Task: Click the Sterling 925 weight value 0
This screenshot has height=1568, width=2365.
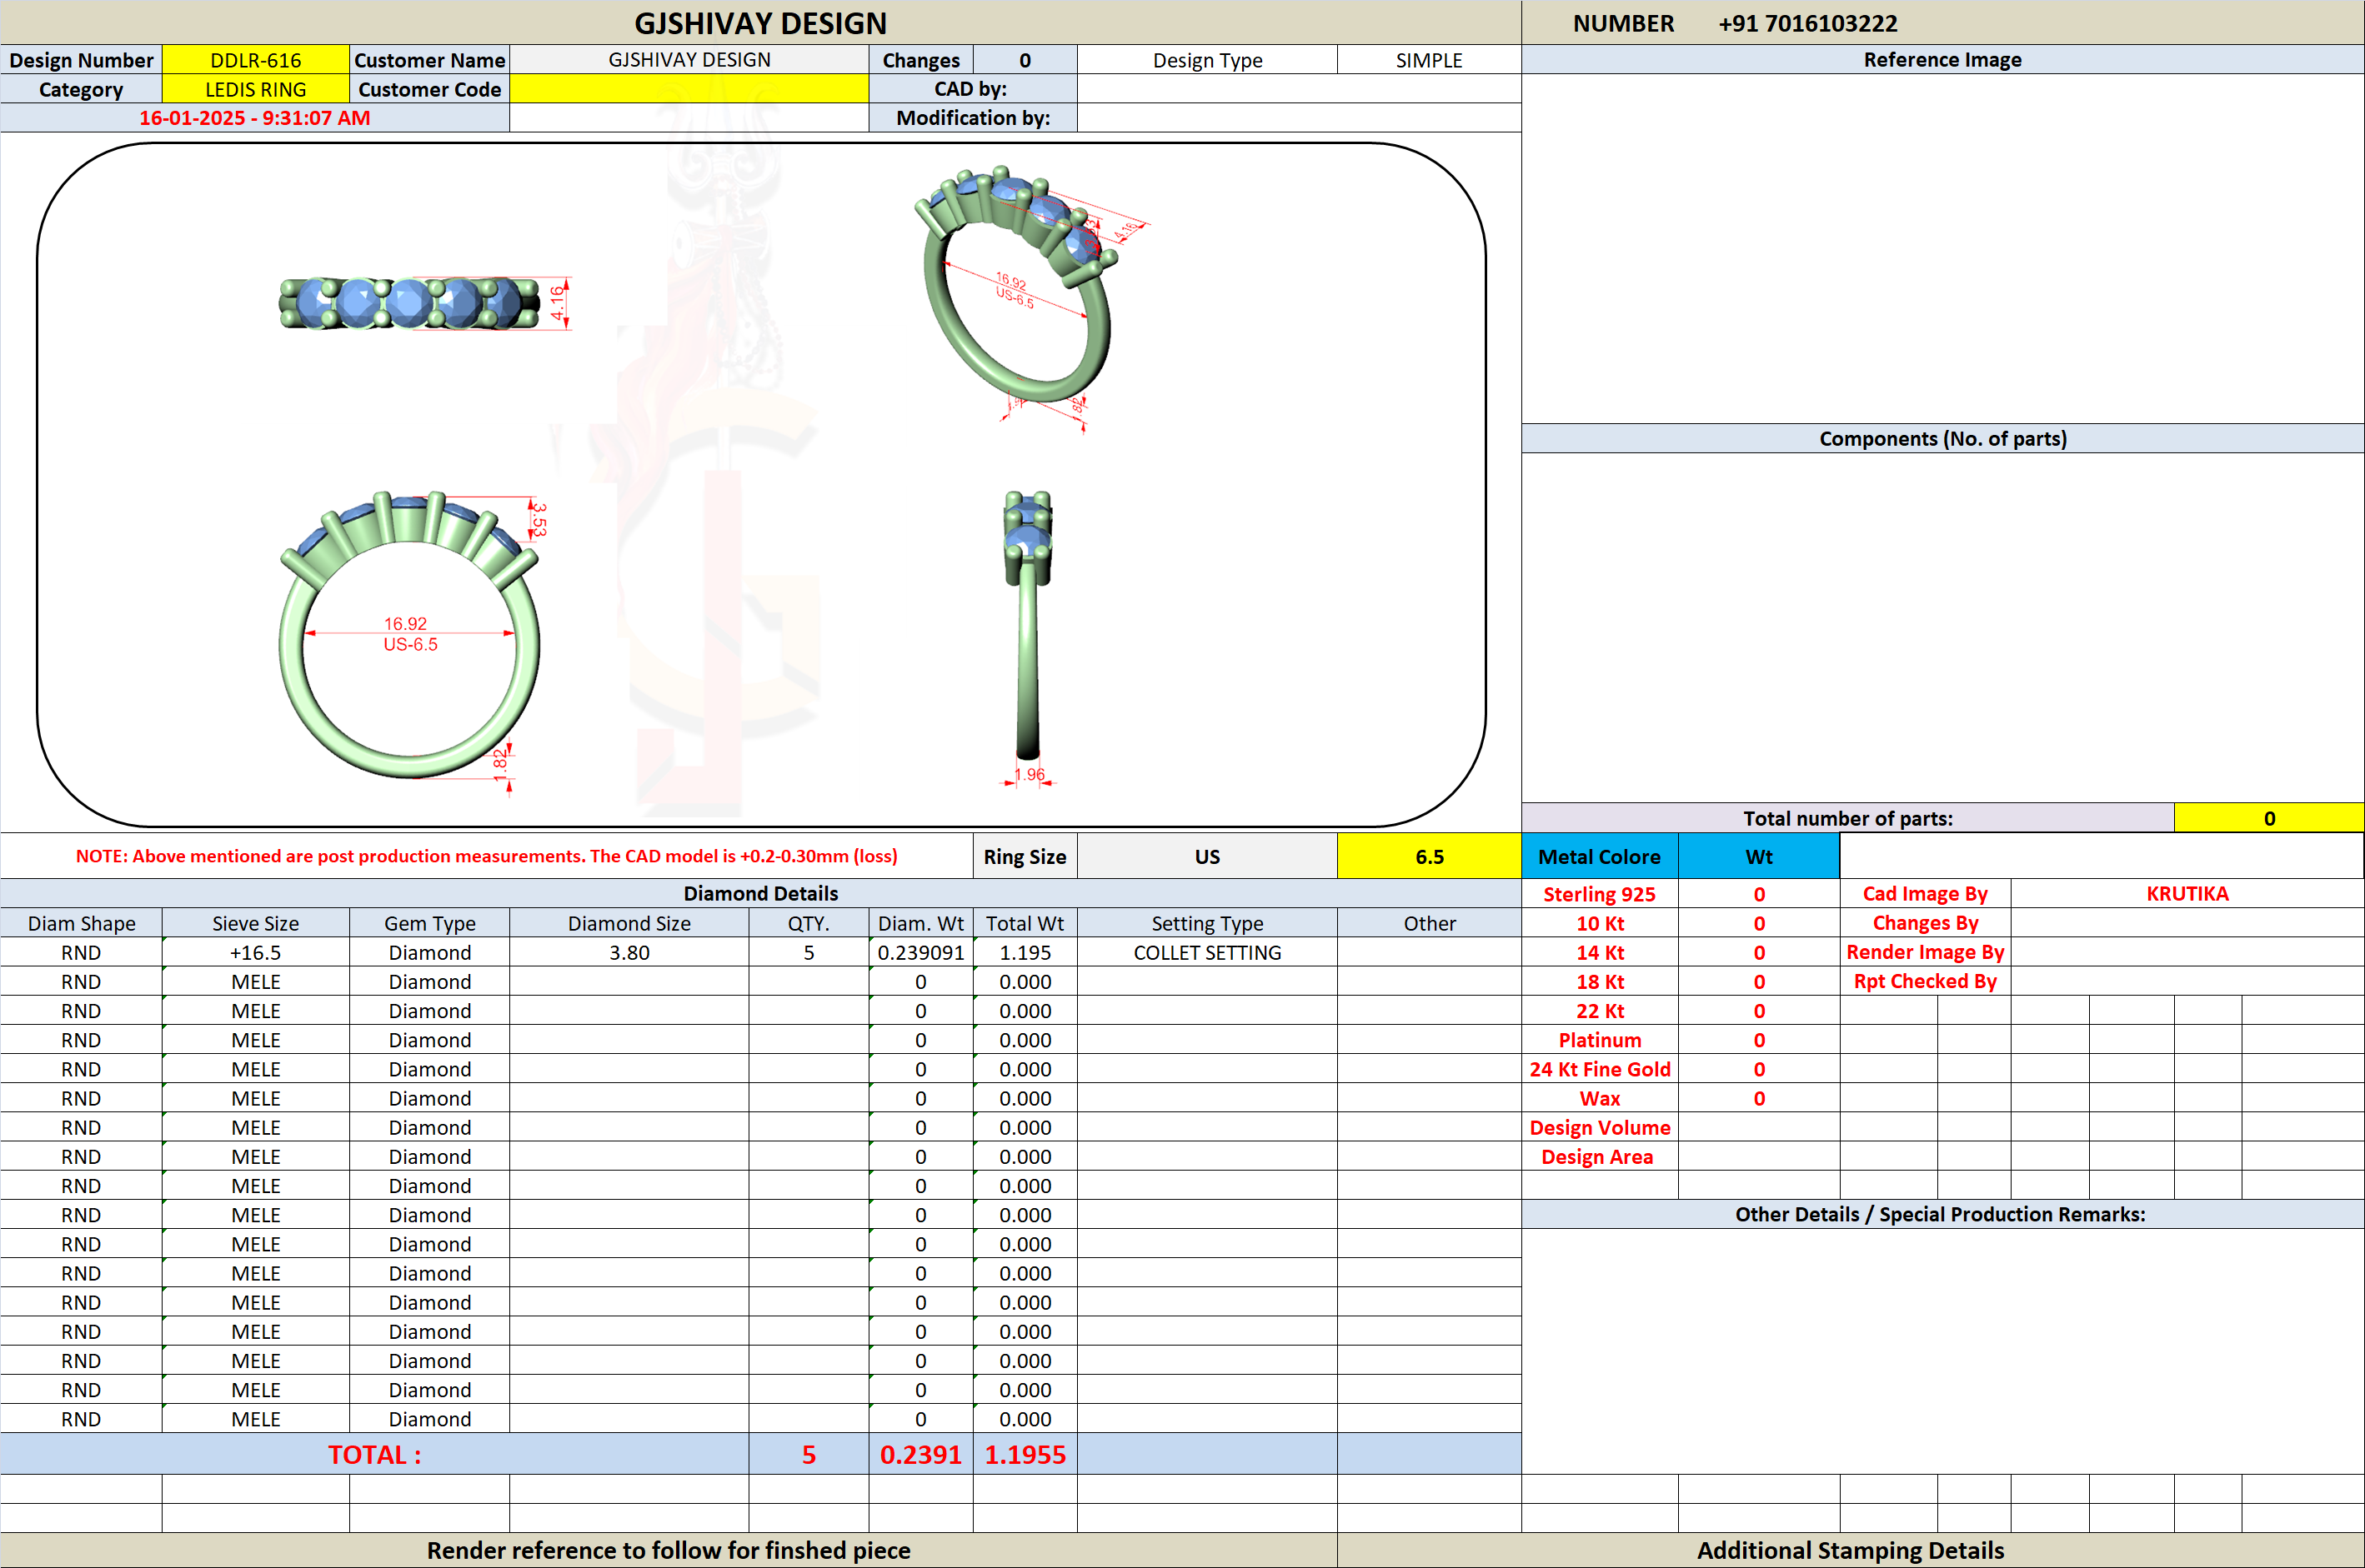Action: pyautogui.click(x=1759, y=894)
